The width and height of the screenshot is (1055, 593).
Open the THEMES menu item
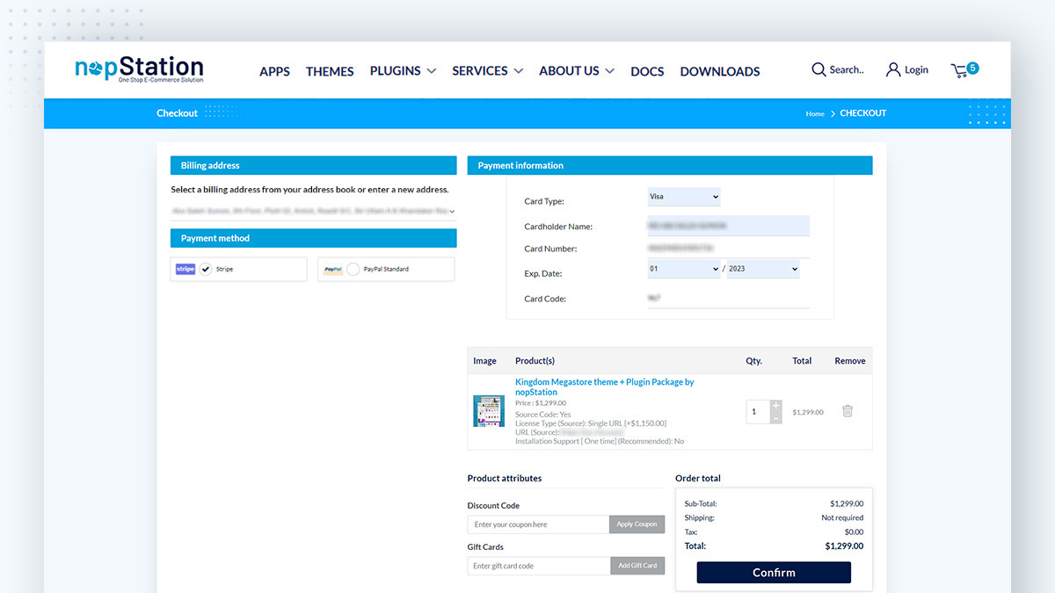pos(330,71)
